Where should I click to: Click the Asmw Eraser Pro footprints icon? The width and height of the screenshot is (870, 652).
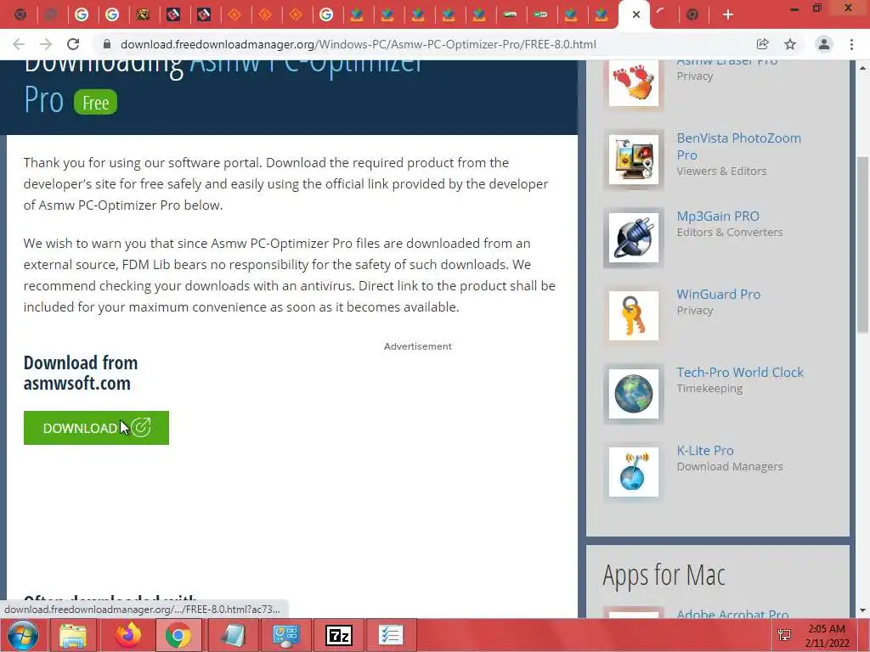pos(633,83)
